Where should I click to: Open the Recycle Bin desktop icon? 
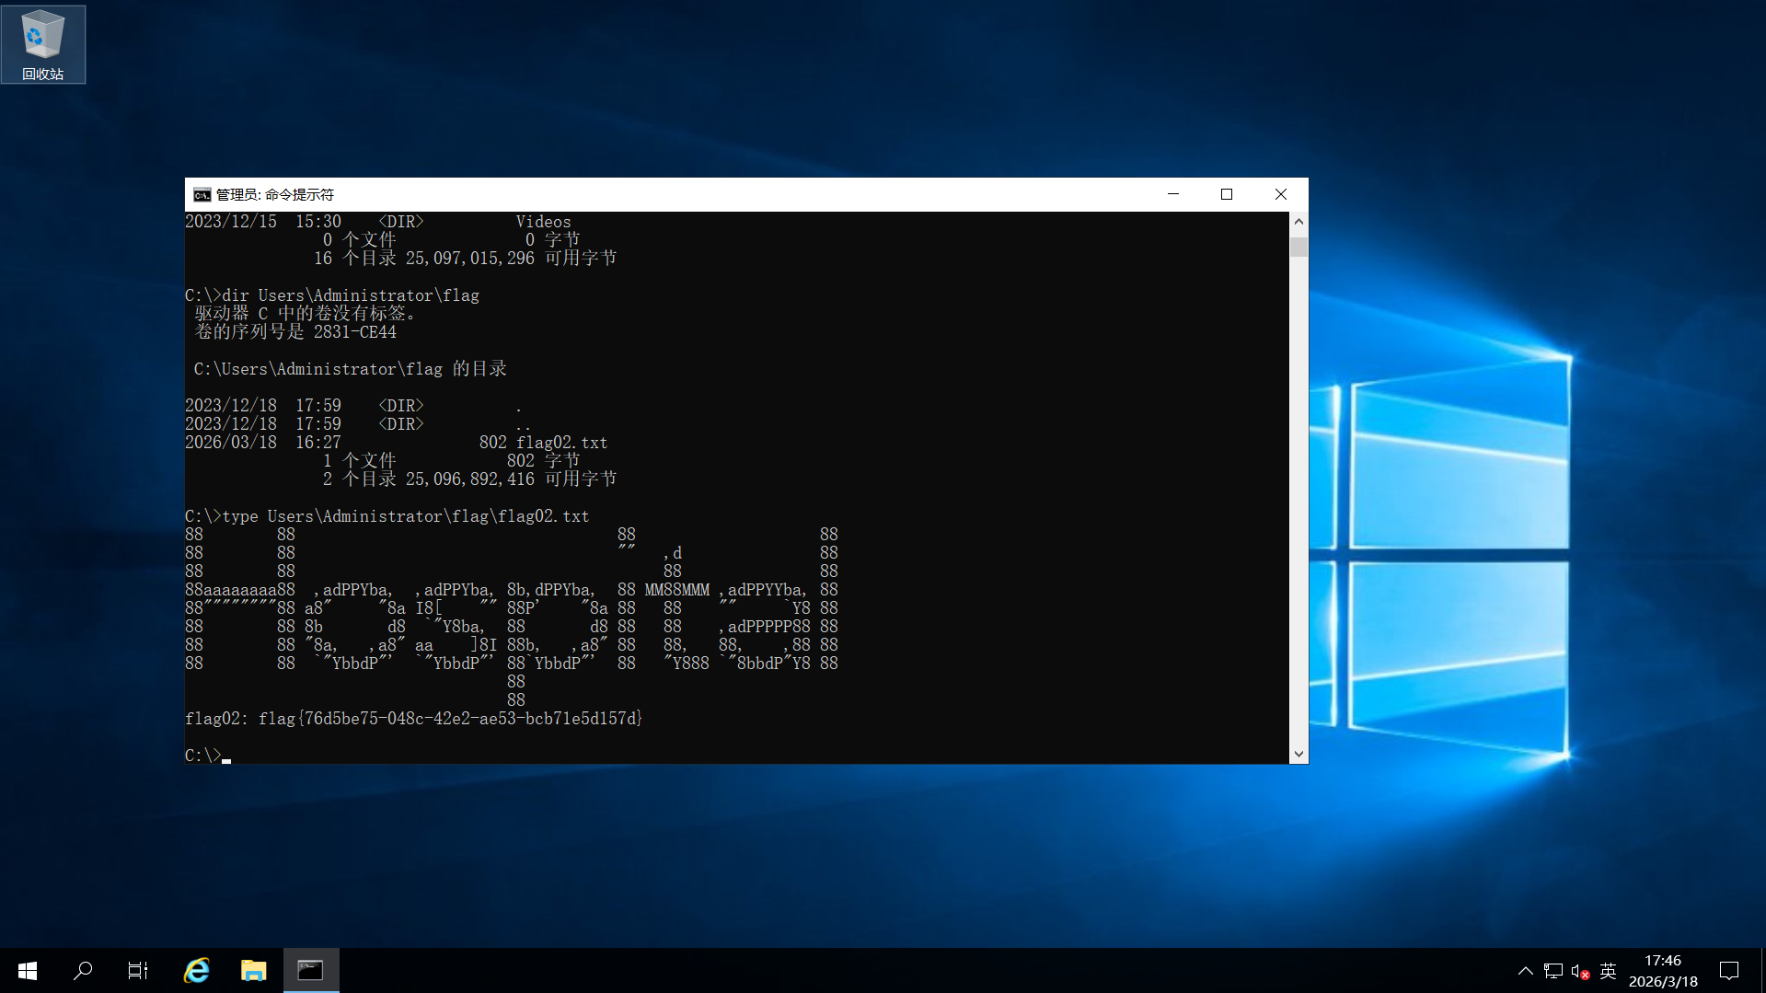[42, 44]
